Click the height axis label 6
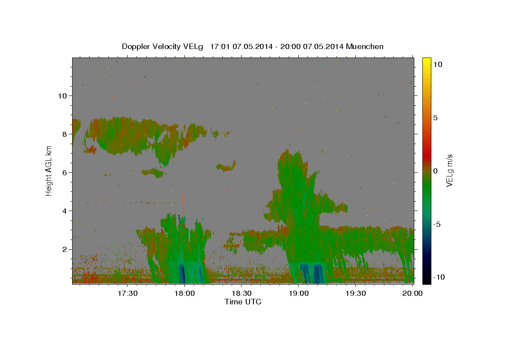Screen dimensions: 512x341 65,172
